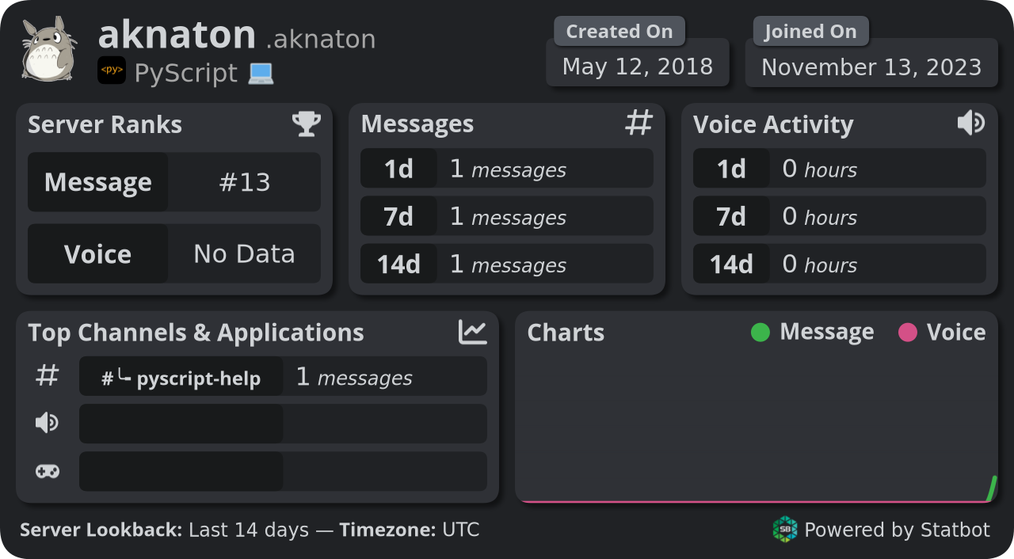Click the Totoro user avatar
Image resolution: width=1014 pixels, height=559 pixels.
point(49,50)
